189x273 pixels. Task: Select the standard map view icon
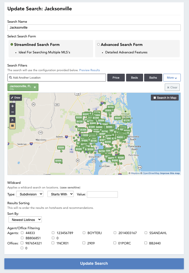13,126
